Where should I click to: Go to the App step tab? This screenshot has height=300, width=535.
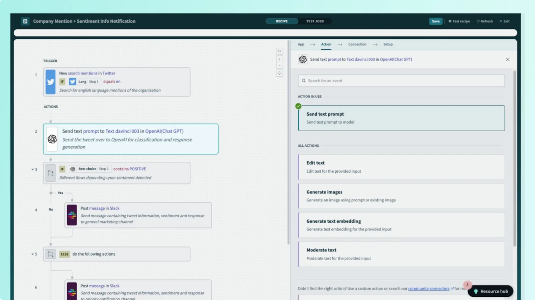(x=301, y=44)
